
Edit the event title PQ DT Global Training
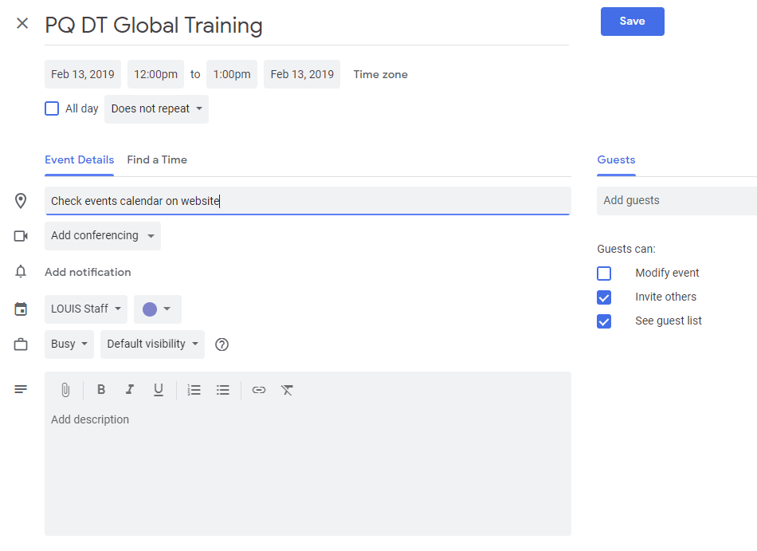click(307, 26)
